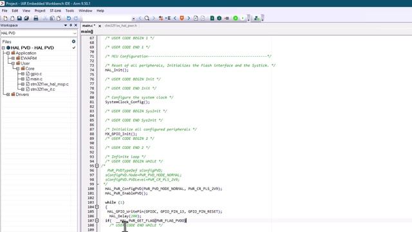
Task: Expand the gpio.c file node
Action: point(23,74)
